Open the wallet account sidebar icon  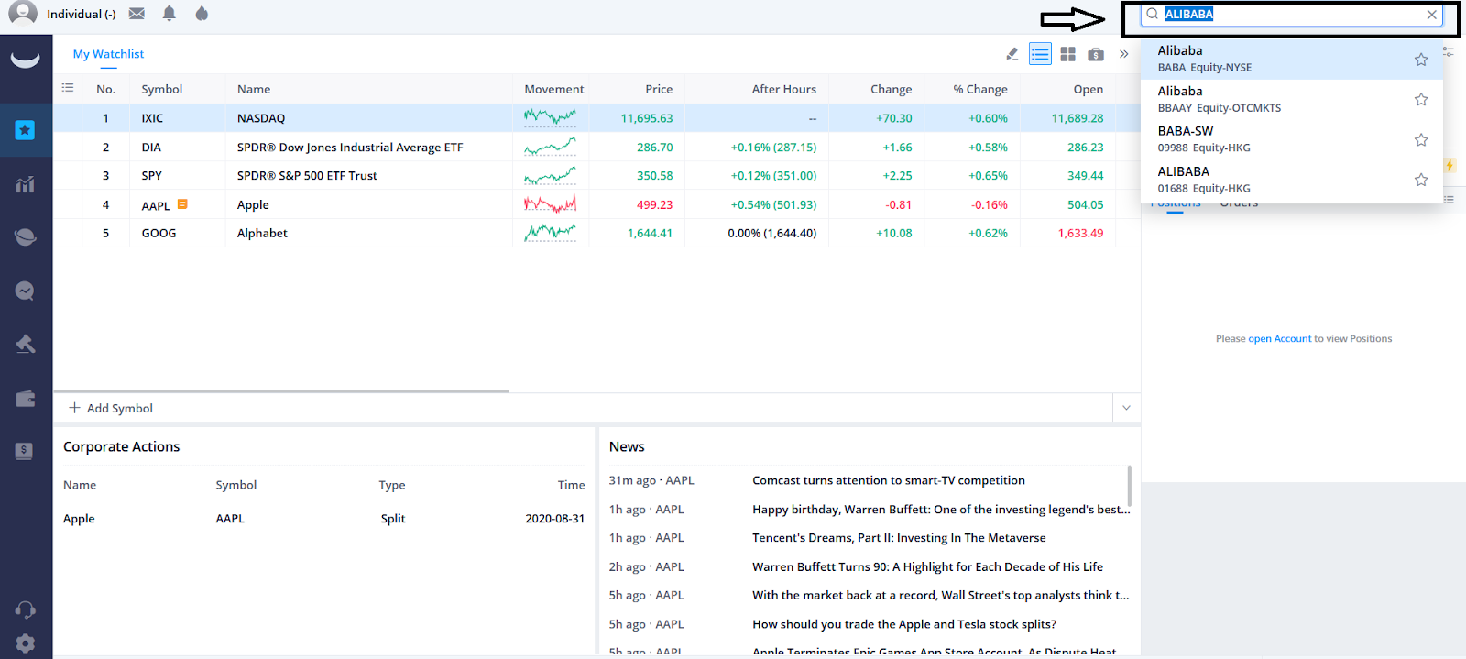coord(25,399)
